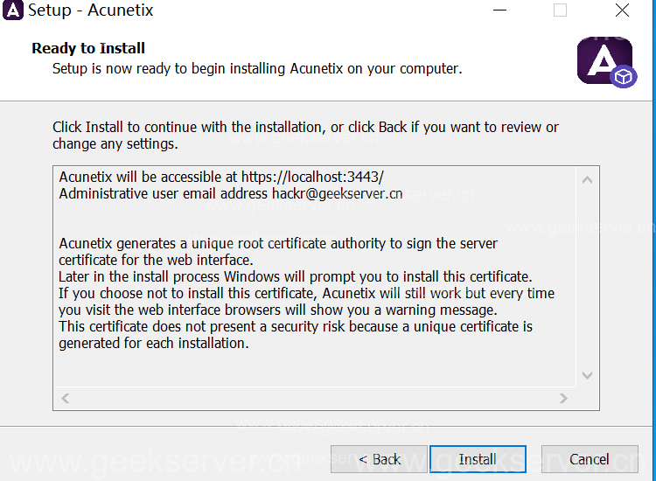Image resolution: width=656 pixels, height=481 pixels.
Task: Maximize the Setup window
Action: tap(560, 10)
